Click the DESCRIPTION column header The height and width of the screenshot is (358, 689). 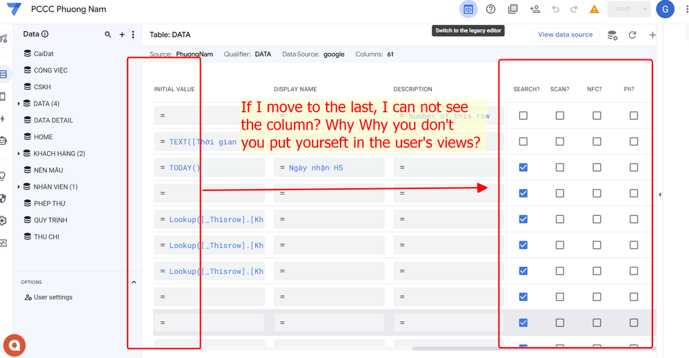click(412, 89)
